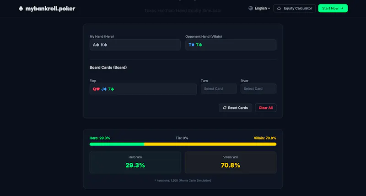This screenshot has width=366, height=196.
Task: Click the 'Flop' label
Action: 93,81
